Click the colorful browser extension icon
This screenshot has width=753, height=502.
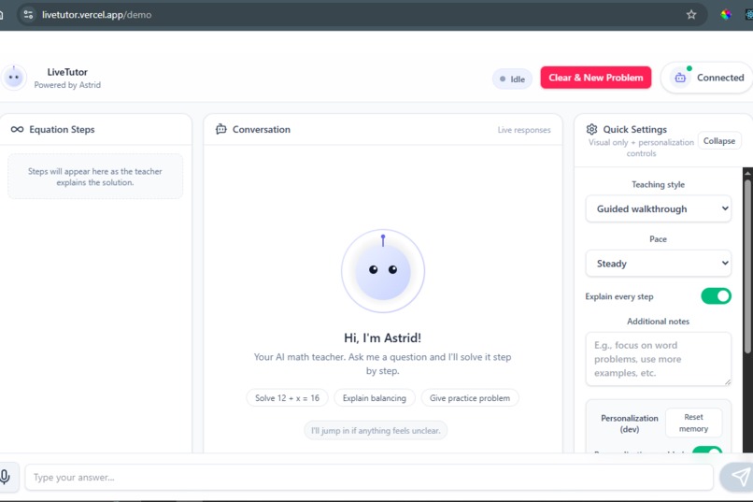point(726,14)
